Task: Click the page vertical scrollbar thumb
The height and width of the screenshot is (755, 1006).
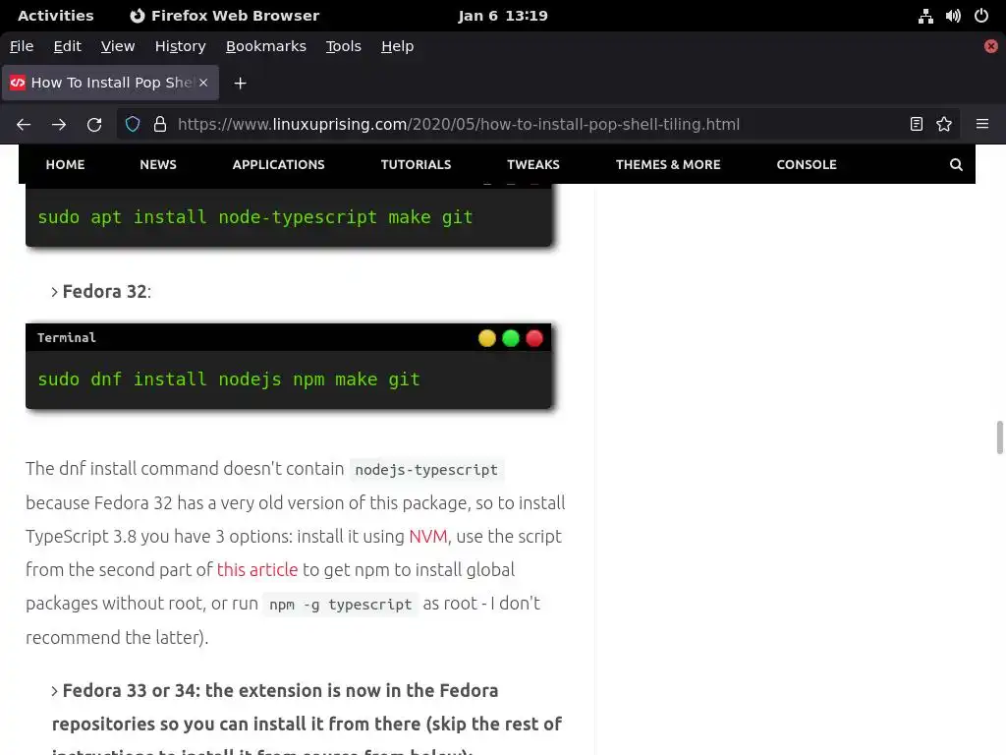Action: (999, 437)
